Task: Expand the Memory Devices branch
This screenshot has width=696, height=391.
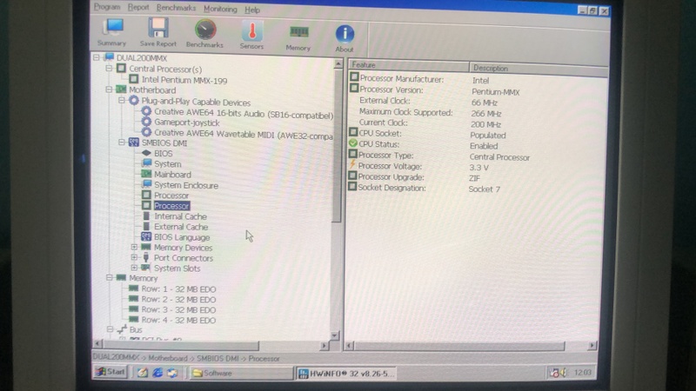Action: (134, 247)
